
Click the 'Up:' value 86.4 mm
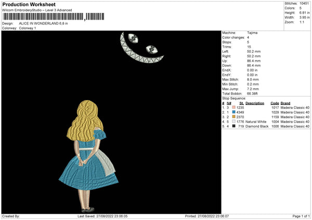(x=254, y=61)
